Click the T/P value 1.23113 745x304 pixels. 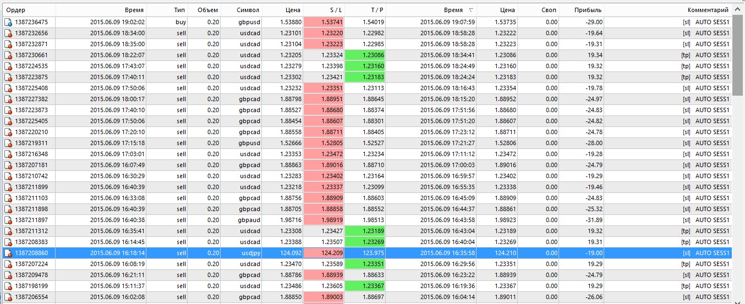pos(374,89)
